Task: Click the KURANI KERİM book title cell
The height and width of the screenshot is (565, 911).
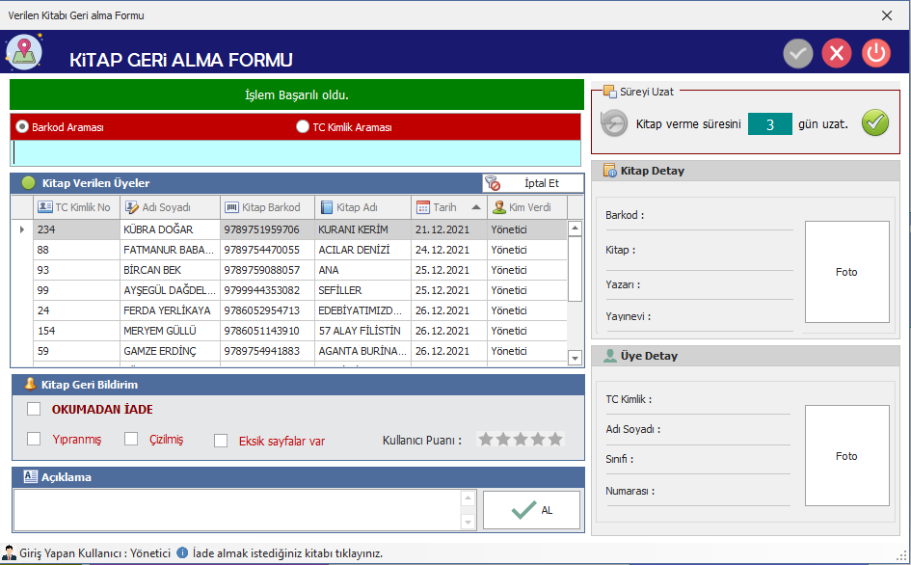Action: [363, 229]
